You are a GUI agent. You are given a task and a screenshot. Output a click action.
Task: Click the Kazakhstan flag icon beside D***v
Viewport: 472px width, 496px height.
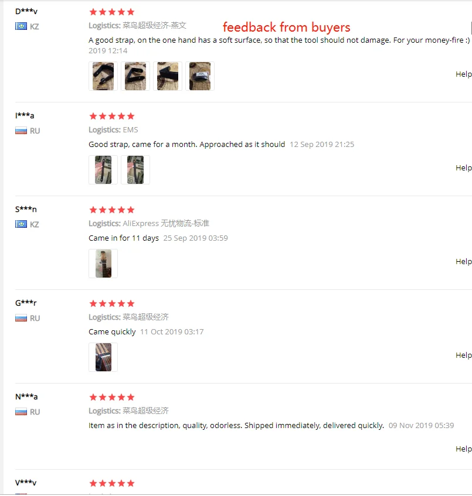(x=21, y=26)
